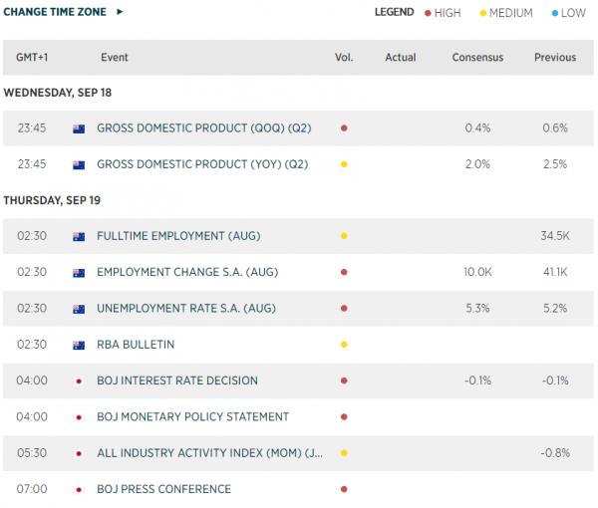Click New Zealand flag beside GDP (YoY)
This screenshot has width=598, height=508.
79,164
